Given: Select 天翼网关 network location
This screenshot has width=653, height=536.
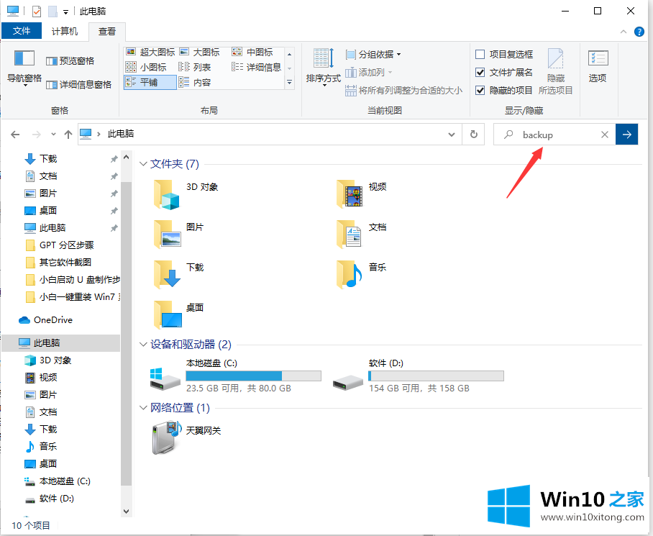Looking at the screenshot, I should (x=186, y=437).
